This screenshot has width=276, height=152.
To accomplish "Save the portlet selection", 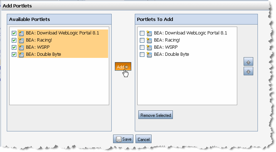I will 123,139.
